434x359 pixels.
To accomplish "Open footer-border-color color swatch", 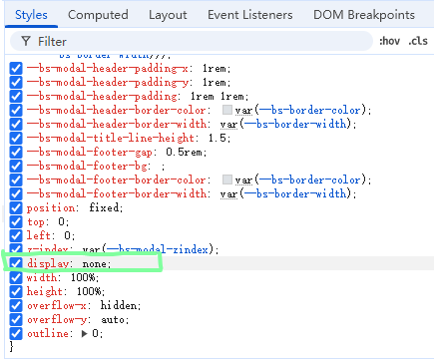I will [x=227, y=179].
